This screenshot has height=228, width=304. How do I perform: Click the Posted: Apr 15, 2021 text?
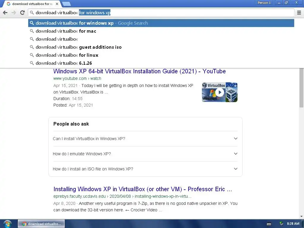[x=73, y=105]
